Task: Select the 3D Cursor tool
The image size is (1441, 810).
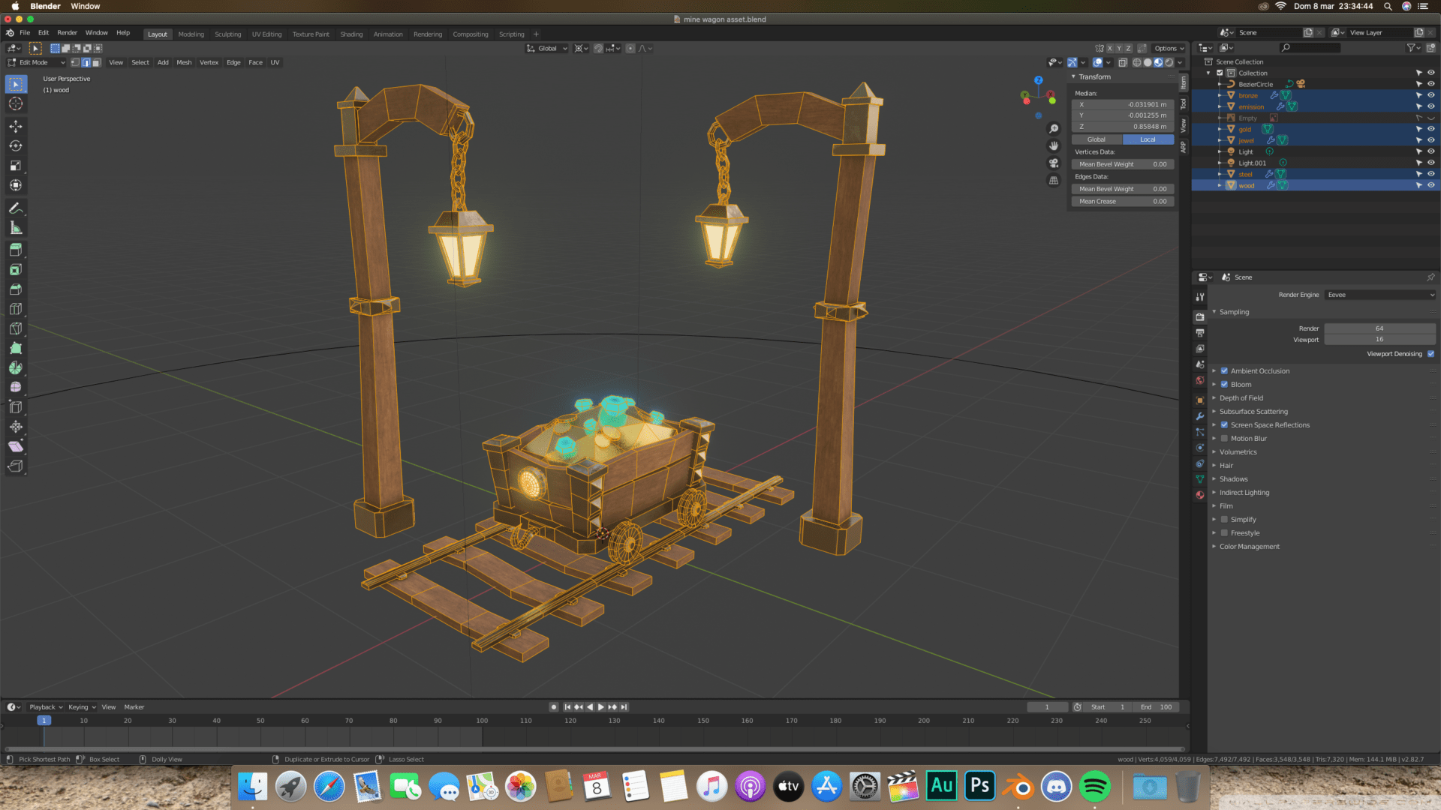Action: 16,104
